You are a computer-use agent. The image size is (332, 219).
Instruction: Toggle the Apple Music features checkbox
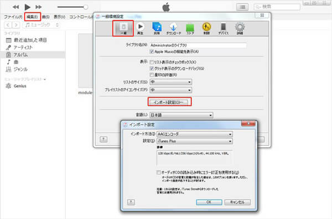pos(152,52)
